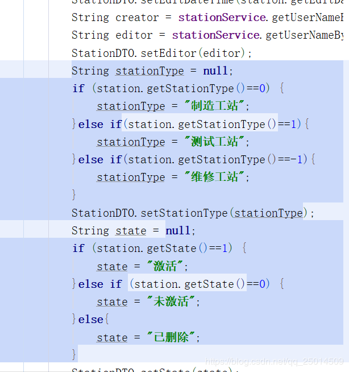Click the setStationType method call
Screen dimensions: 349x372
pyautogui.click(x=184, y=213)
